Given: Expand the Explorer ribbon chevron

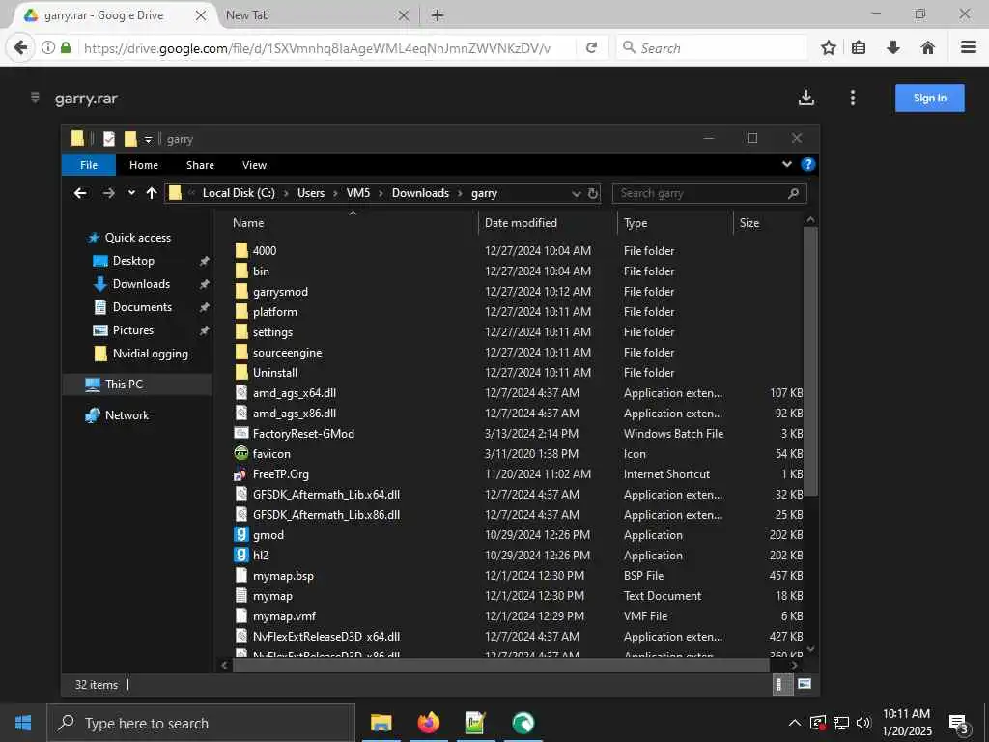Looking at the screenshot, I should (786, 164).
